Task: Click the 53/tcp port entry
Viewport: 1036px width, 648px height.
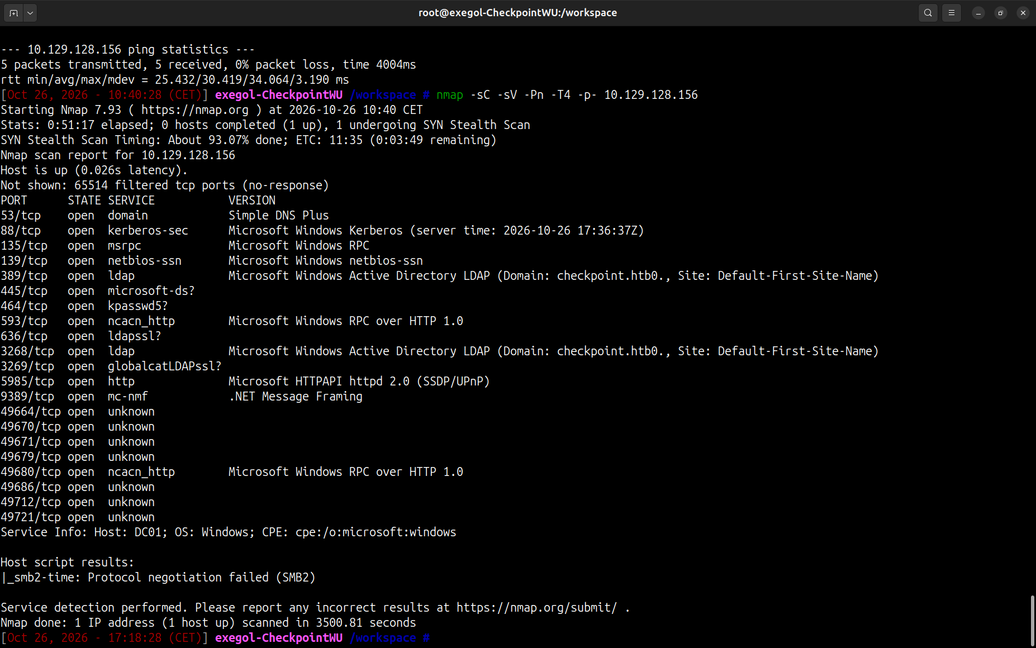Action: click(21, 216)
